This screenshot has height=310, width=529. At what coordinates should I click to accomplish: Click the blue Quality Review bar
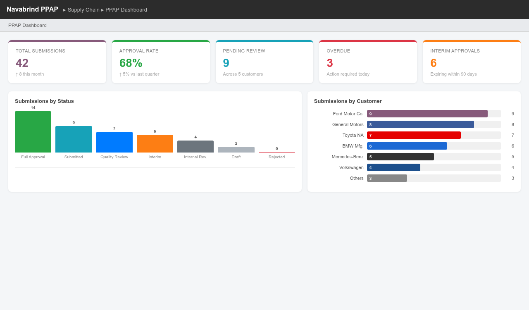(114, 143)
